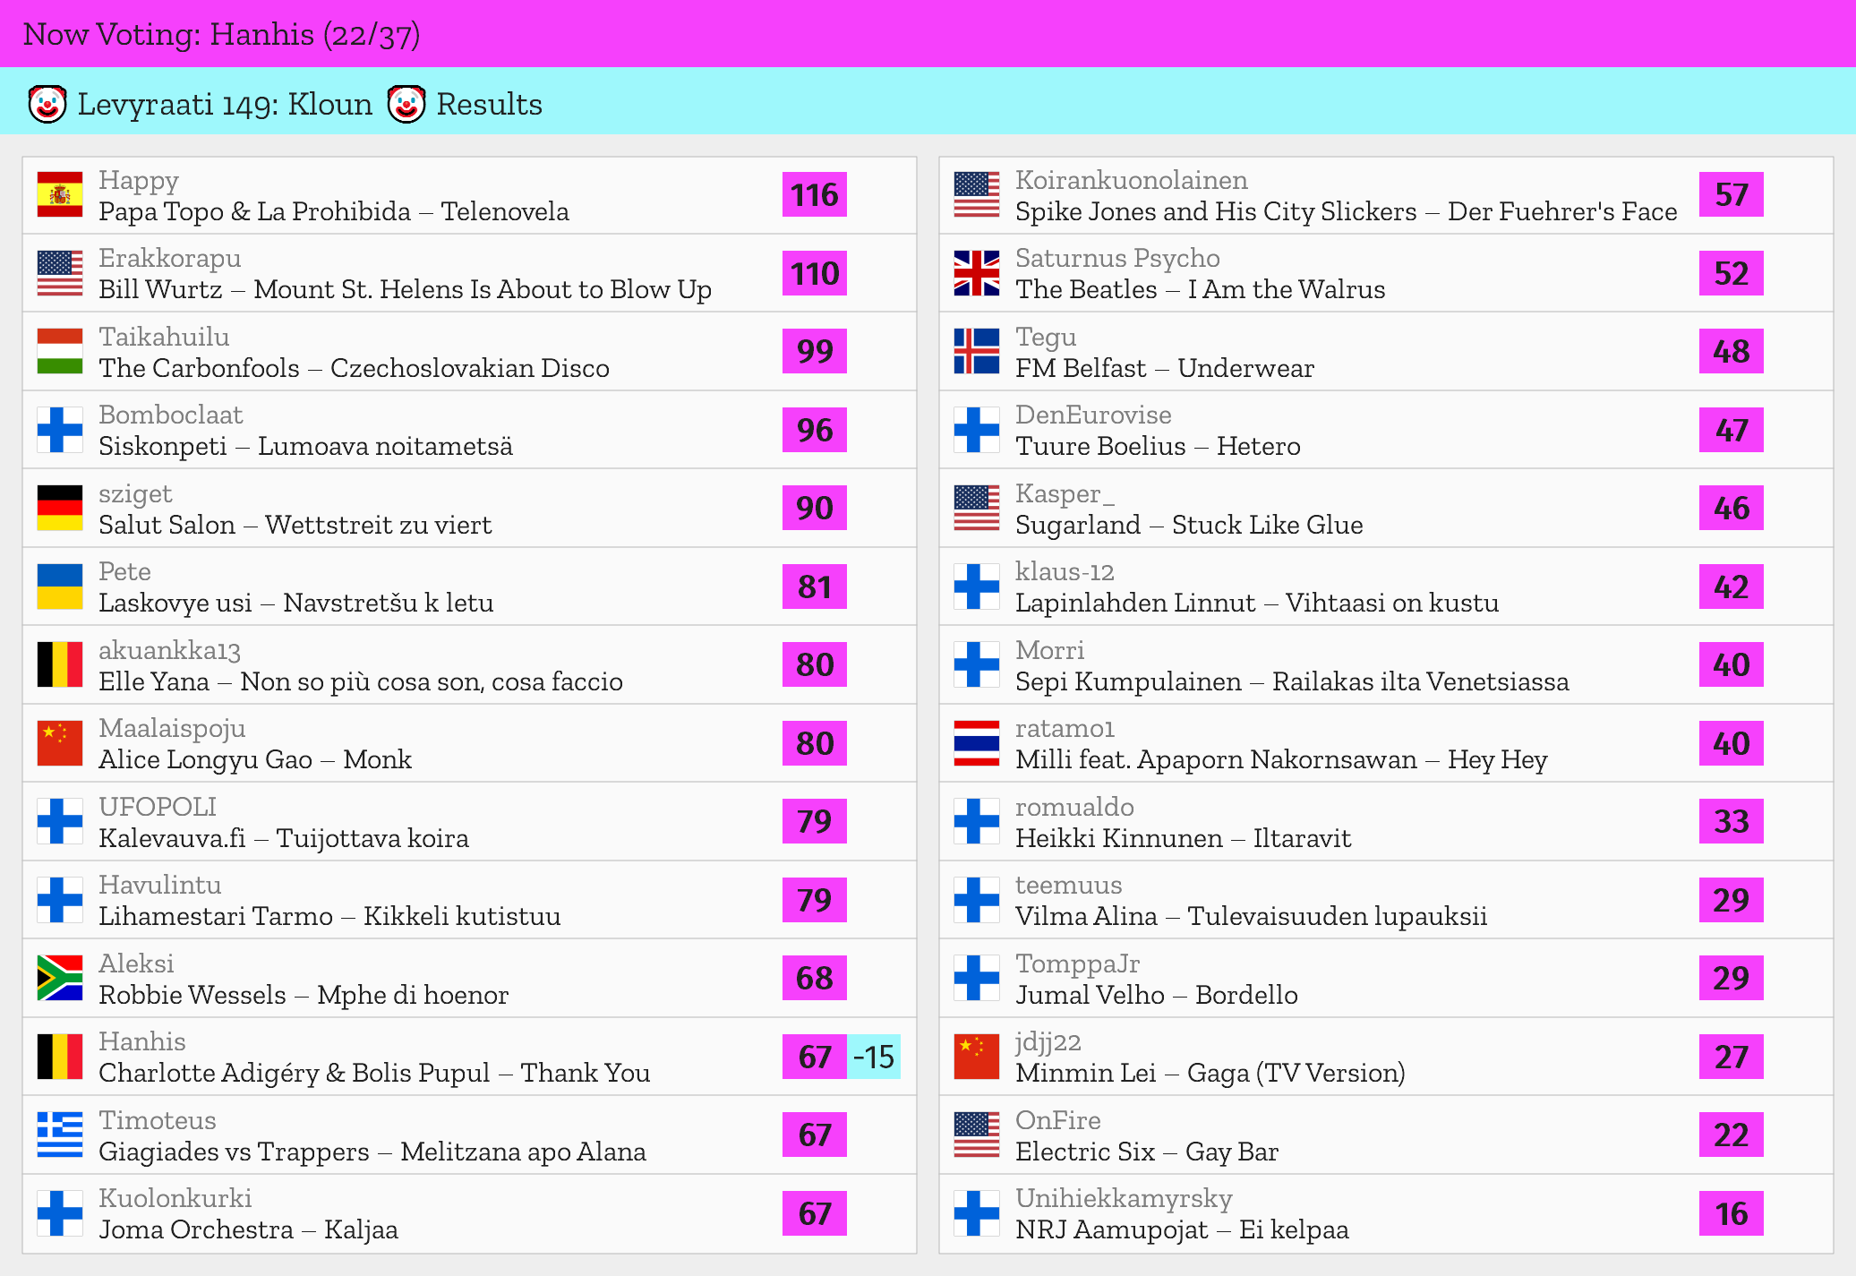Select Electric Six – Gay Bar entry

[1146, 1152]
